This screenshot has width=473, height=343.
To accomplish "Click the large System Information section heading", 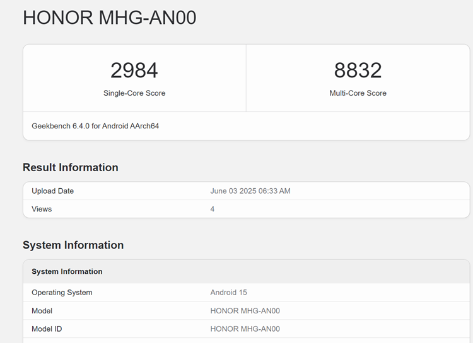I will (73, 245).
